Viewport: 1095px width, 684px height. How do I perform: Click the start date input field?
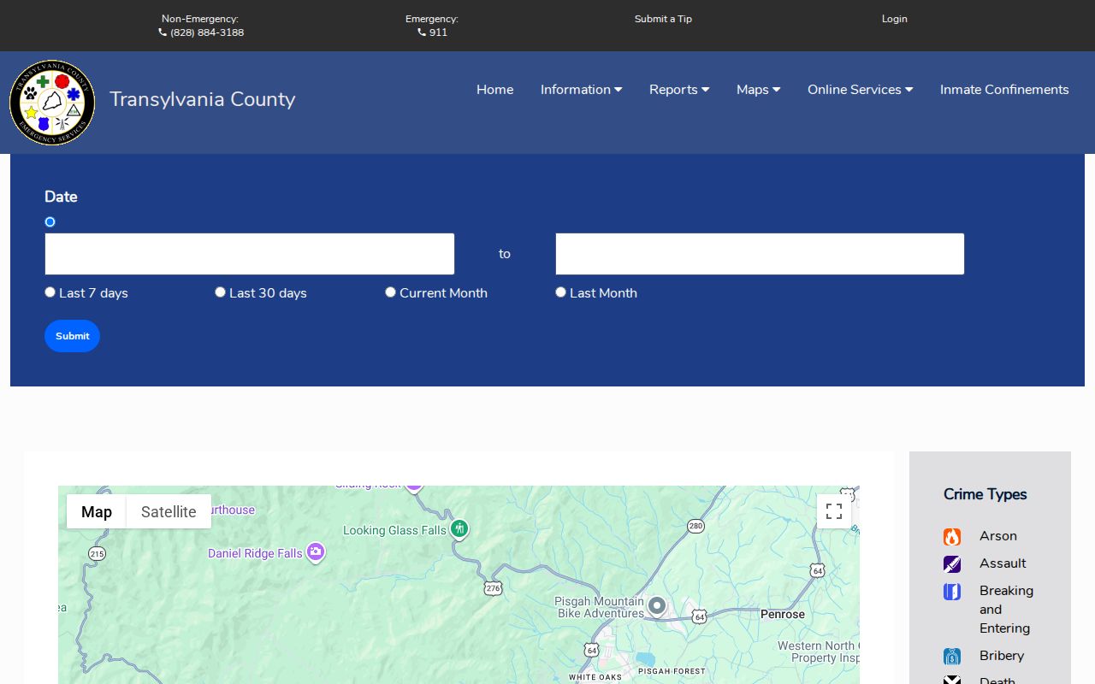click(249, 254)
